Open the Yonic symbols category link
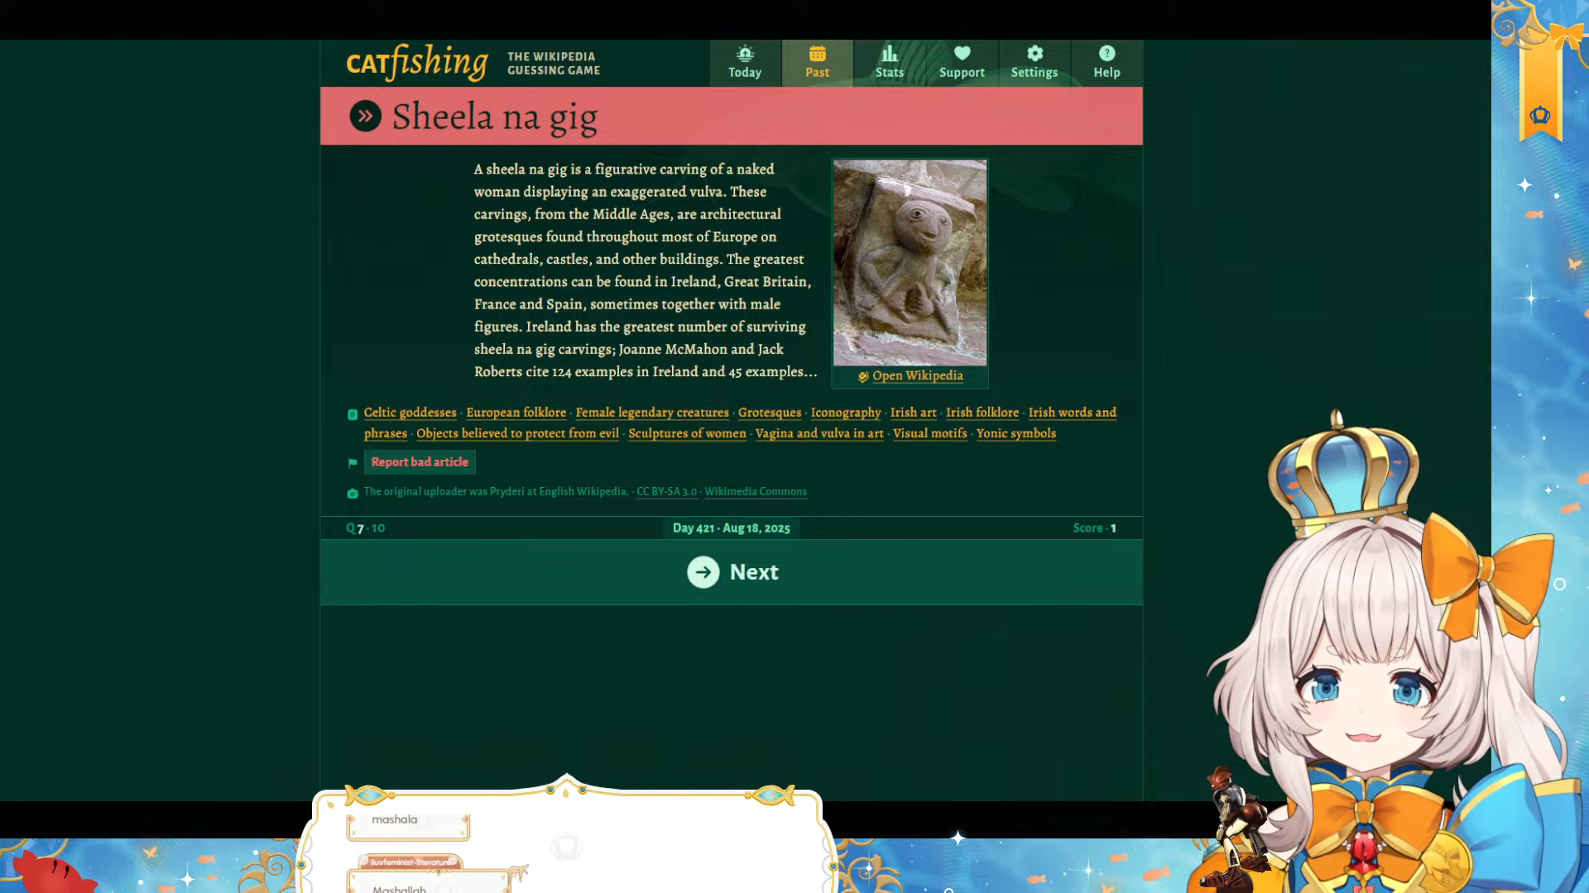The image size is (1589, 893). click(x=1015, y=433)
